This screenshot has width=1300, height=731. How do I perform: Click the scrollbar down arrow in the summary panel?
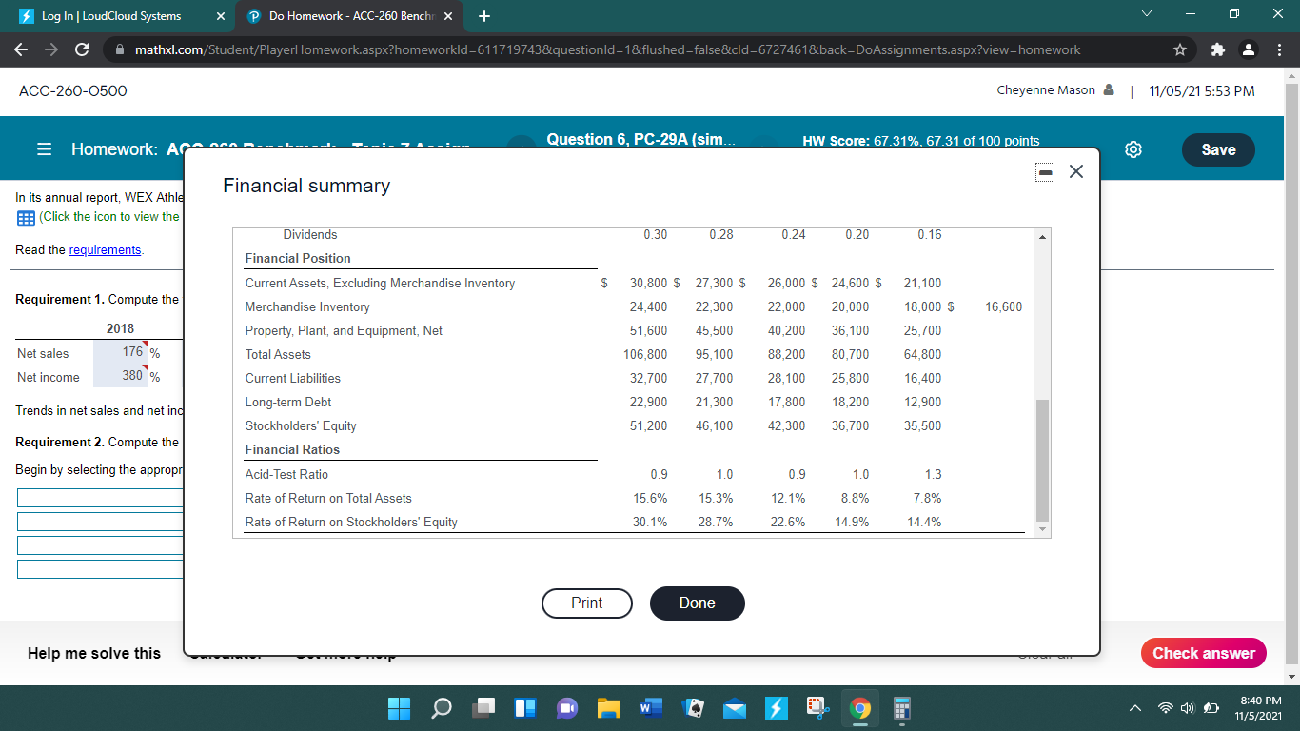(x=1042, y=528)
